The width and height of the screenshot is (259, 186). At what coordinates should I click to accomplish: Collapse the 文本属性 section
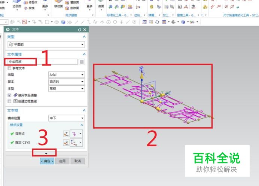click(84, 54)
